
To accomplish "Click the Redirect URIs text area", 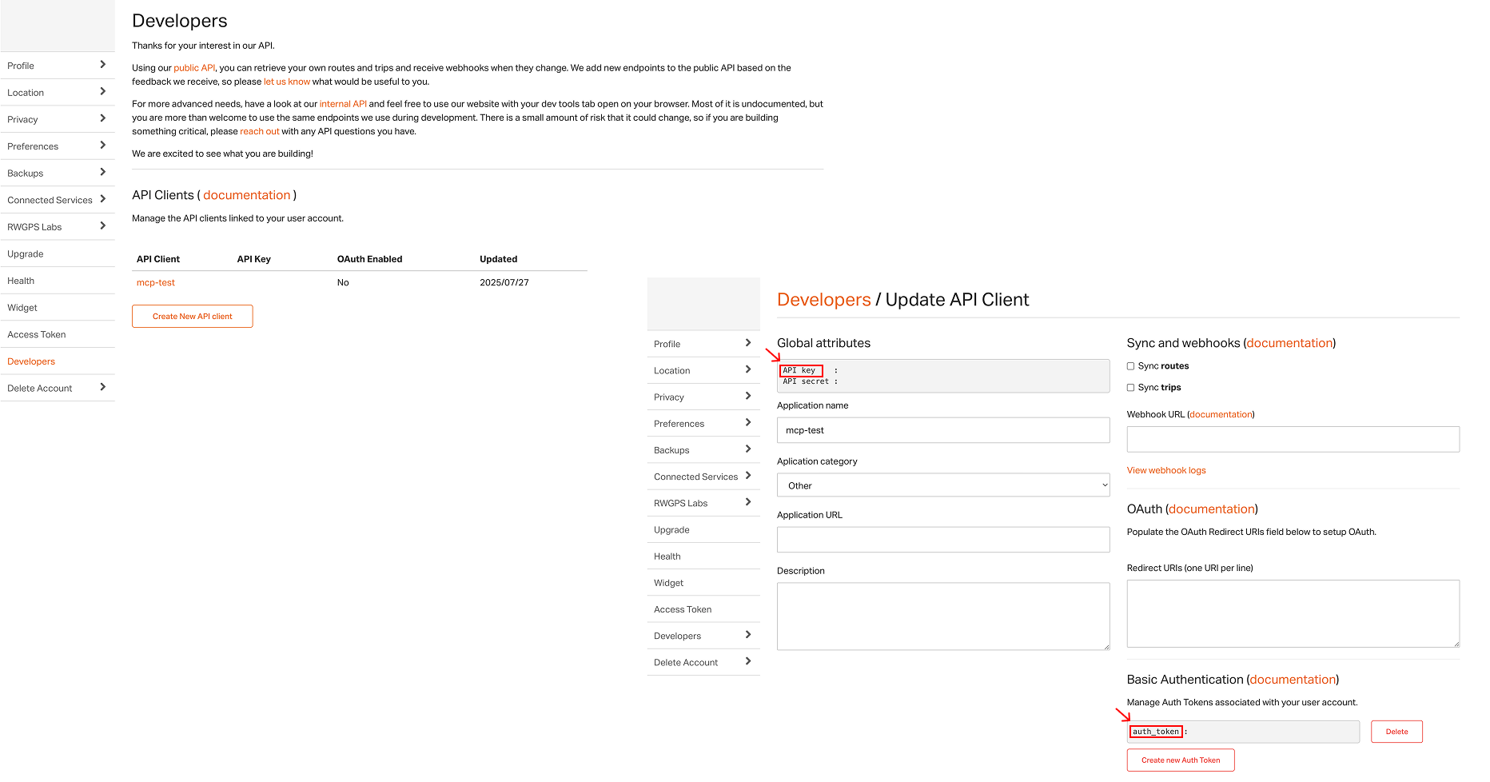I will click(1292, 613).
